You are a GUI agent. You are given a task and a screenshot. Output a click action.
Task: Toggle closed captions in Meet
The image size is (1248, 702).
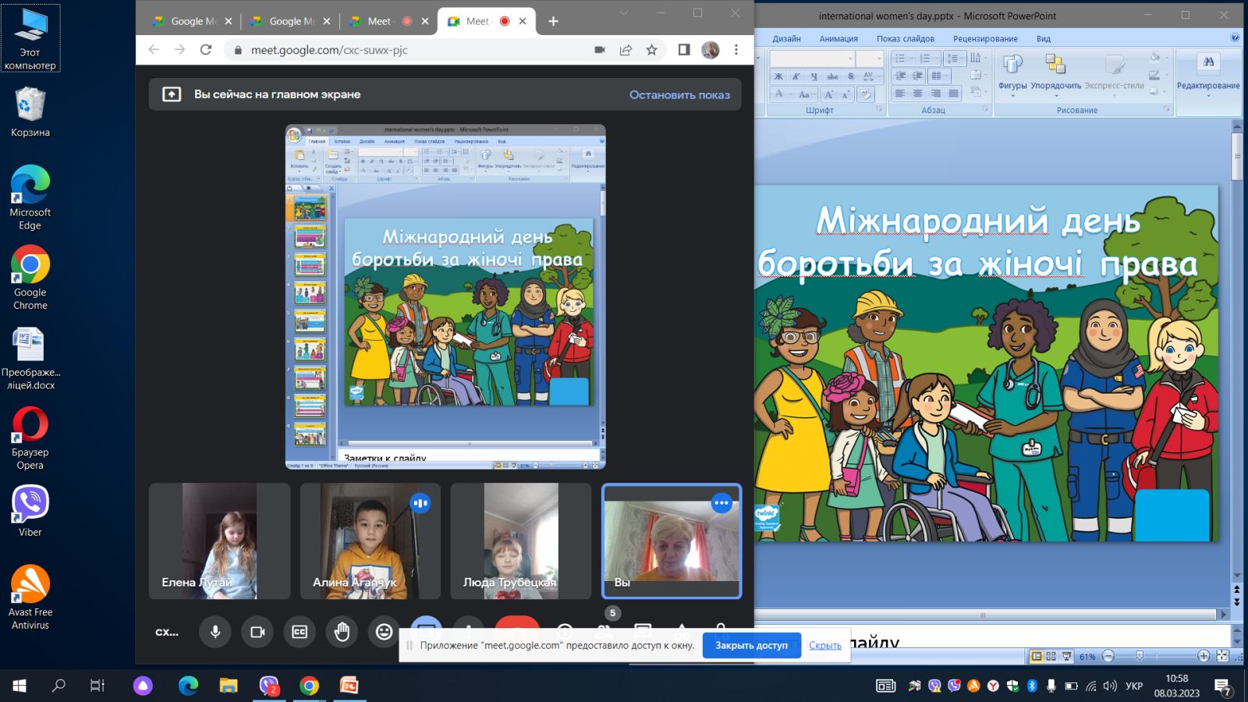click(x=300, y=632)
